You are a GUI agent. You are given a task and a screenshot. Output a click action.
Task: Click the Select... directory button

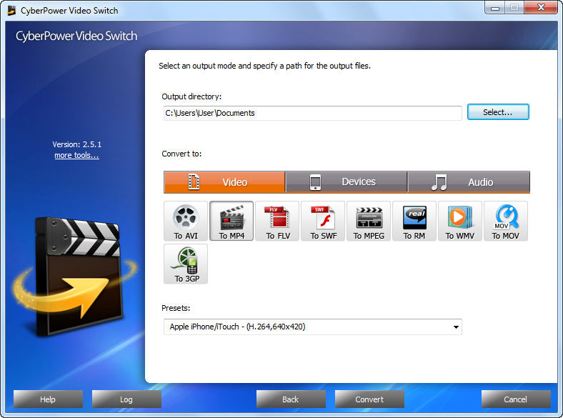498,112
